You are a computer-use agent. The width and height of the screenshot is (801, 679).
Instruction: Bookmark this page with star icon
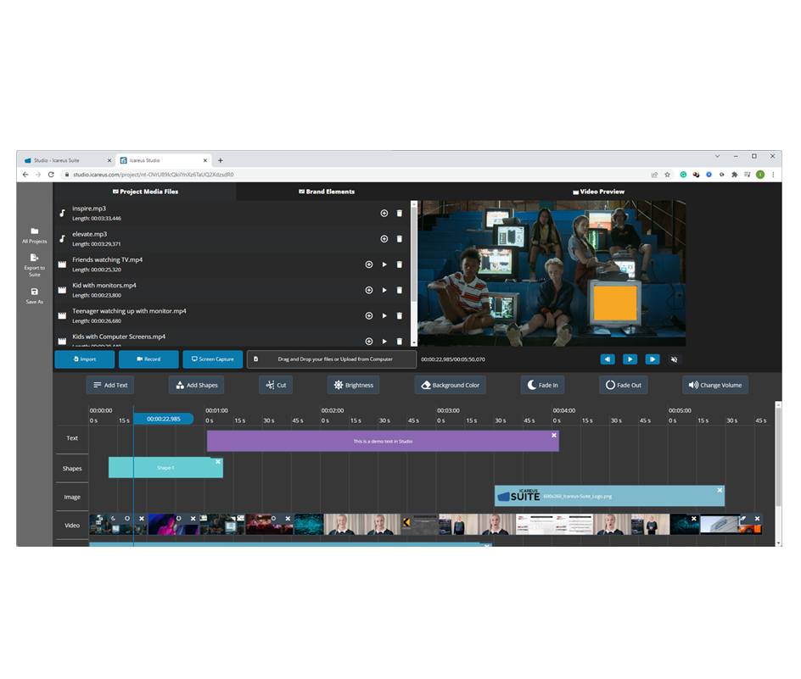point(667,175)
